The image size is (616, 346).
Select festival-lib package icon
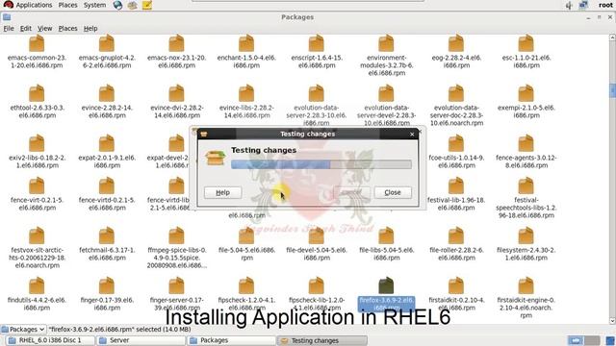pyautogui.click(x=456, y=185)
